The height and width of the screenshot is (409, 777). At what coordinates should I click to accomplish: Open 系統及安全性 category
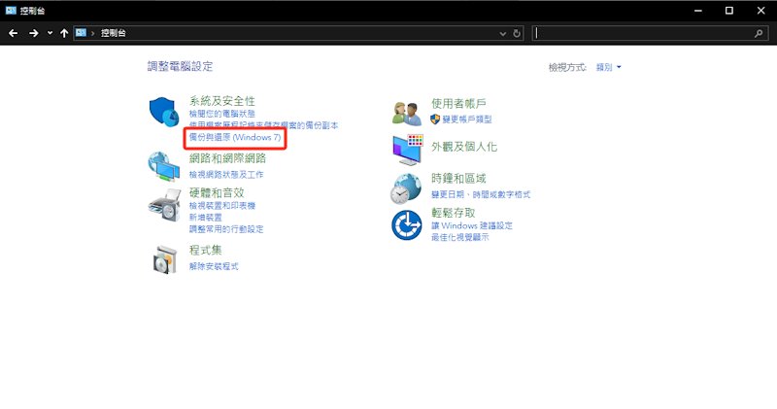(x=222, y=101)
